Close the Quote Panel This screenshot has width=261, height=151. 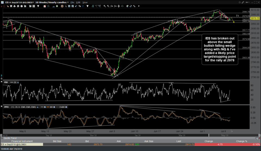pyautogui.click(x=259, y=138)
